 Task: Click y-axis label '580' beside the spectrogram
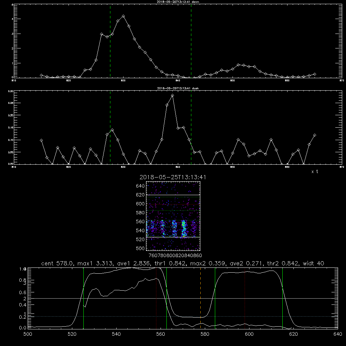point(140,213)
